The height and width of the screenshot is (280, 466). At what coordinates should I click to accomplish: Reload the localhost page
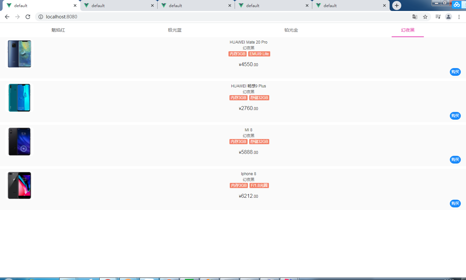click(28, 17)
